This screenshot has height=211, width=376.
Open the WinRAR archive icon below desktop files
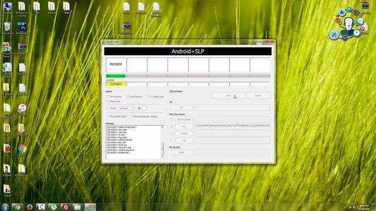point(126,27)
